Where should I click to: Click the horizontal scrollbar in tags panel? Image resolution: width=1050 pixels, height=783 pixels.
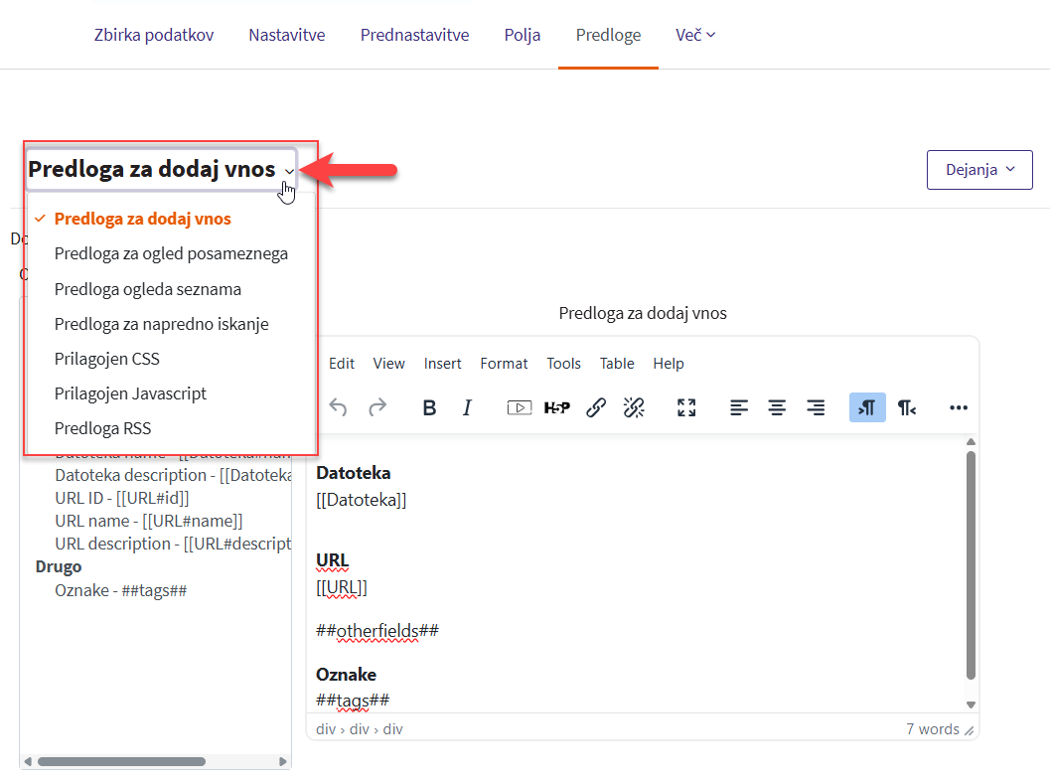[x=121, y=762]
